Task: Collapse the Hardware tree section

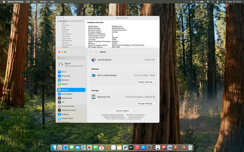Action: tap(58, 21)
